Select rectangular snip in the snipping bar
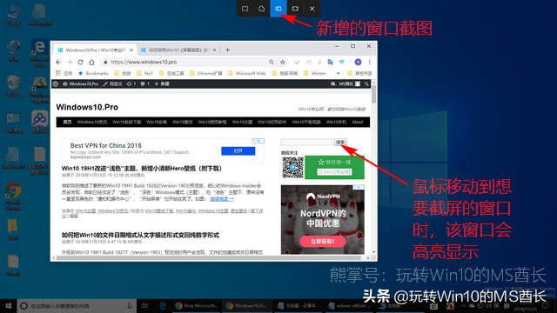Screen dimensions: 557x313 tap(245, 9)
